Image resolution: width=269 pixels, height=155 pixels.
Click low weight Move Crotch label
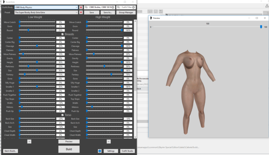pyautogui.click(x=10, y=22)
